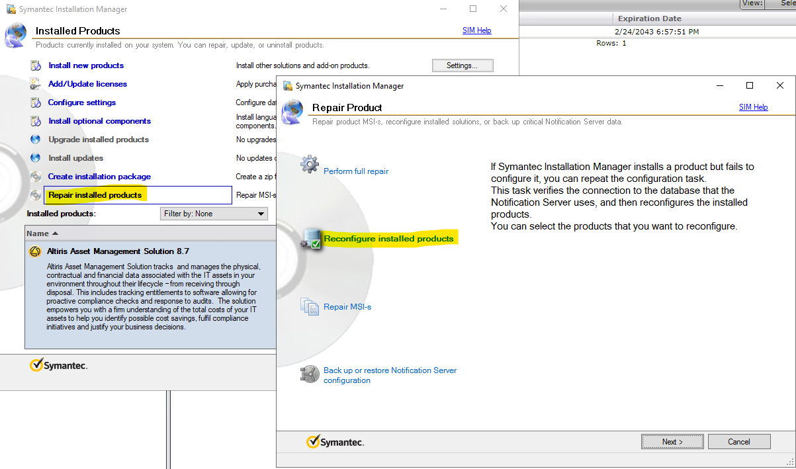Viewport: 796px width, 469px height.
Task: Sort by the Name column header
Action: click(150, 234)
